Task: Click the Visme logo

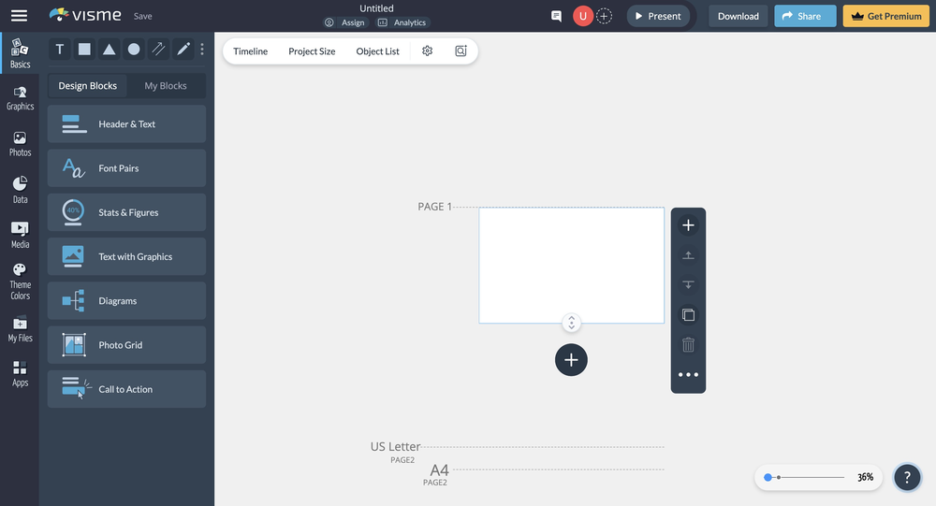Action: (85, 15)
